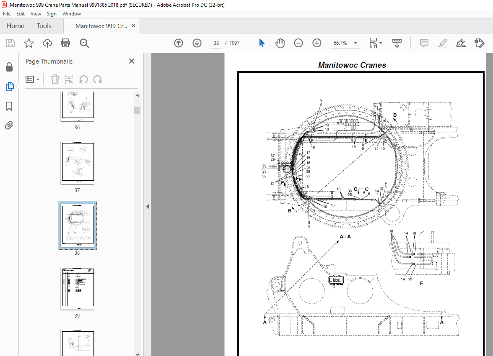Click the page number input field

(x=216, y=43)
